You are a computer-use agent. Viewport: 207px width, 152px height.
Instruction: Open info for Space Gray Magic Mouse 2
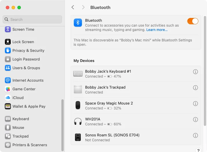coord(195,104)
